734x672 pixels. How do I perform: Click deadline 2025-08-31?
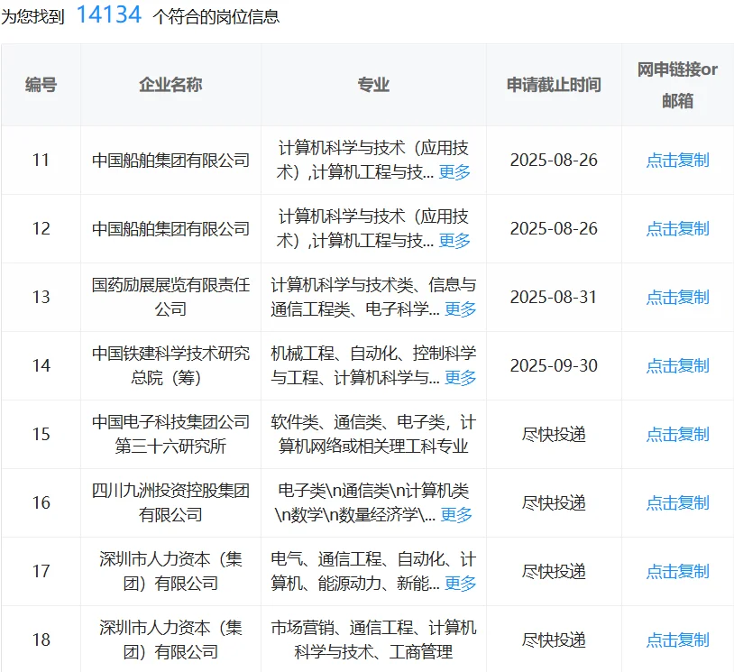click(554, 297)
